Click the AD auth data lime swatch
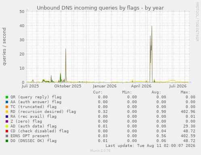Image resolution: width=201 pixels, height=155 pixels. pyautogui.click(x=7, y=126)
